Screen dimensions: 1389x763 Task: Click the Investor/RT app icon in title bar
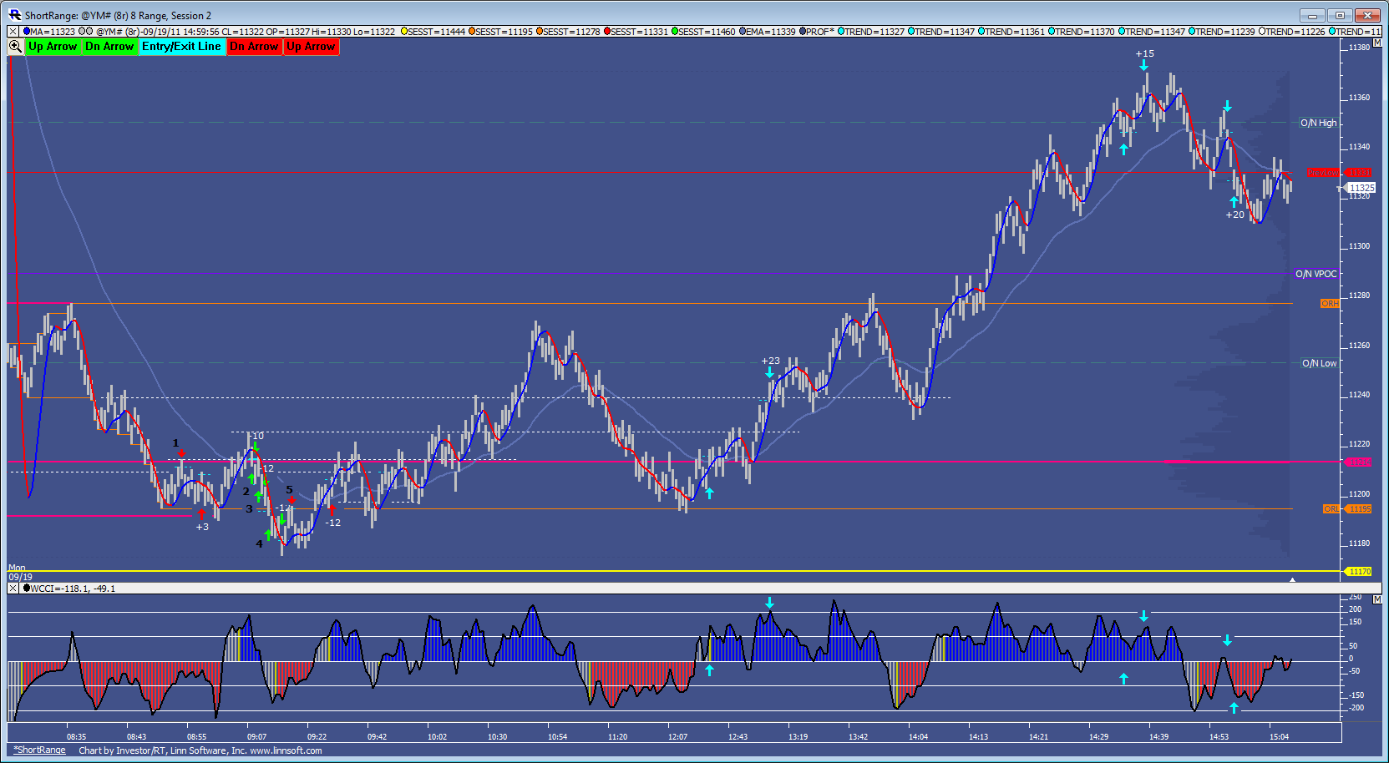[x=14, y=15]
